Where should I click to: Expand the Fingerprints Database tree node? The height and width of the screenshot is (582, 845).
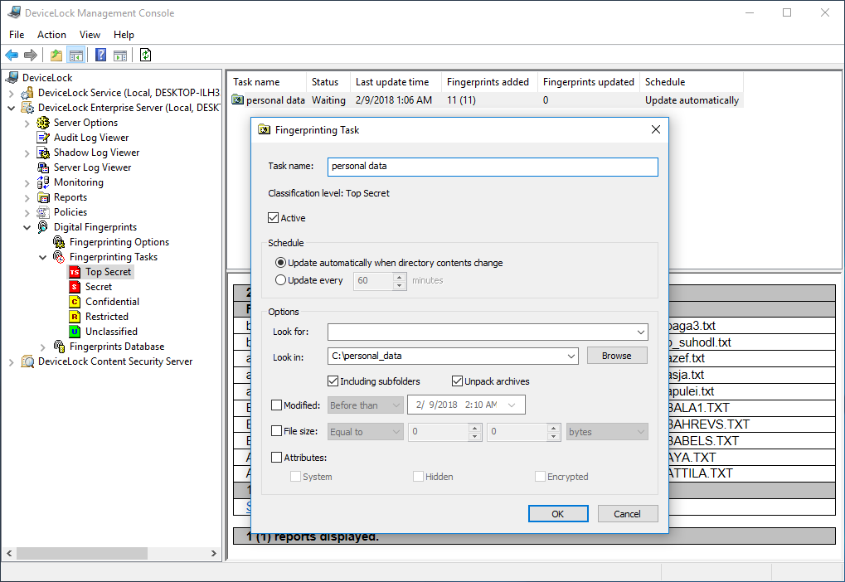43,347
